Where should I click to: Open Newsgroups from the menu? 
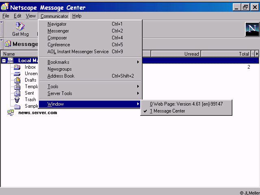coord(90,69)
